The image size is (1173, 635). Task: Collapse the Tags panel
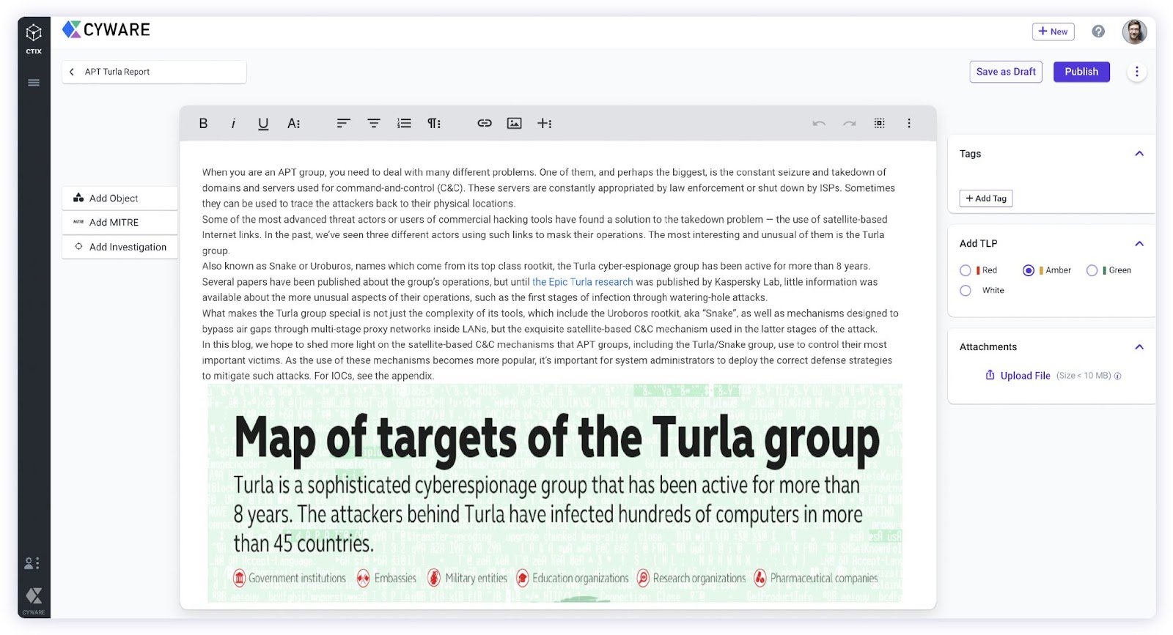(x=1139, y=154)
